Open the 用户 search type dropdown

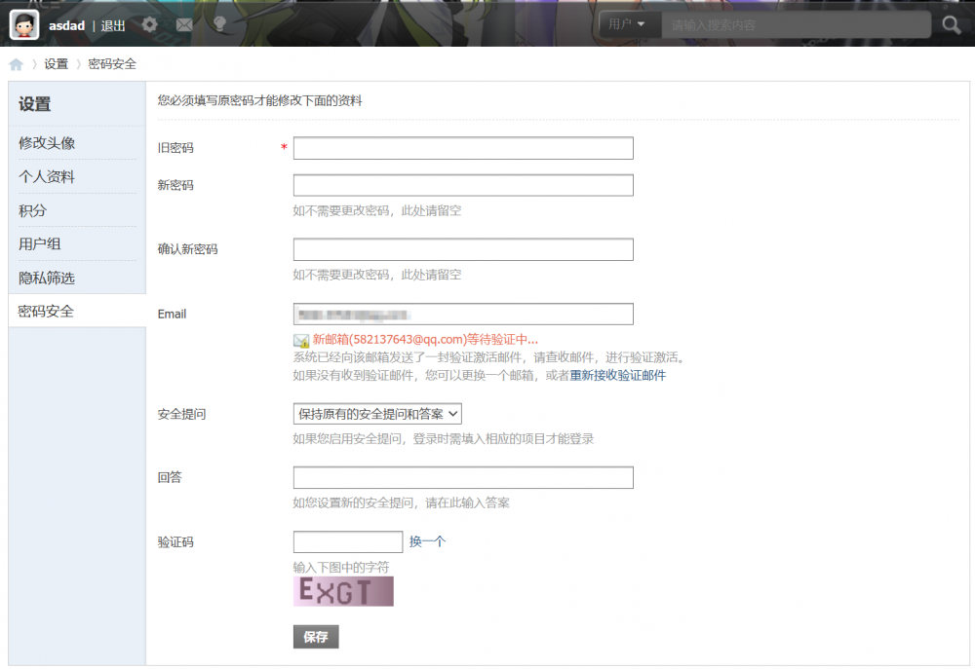point(628,24)
